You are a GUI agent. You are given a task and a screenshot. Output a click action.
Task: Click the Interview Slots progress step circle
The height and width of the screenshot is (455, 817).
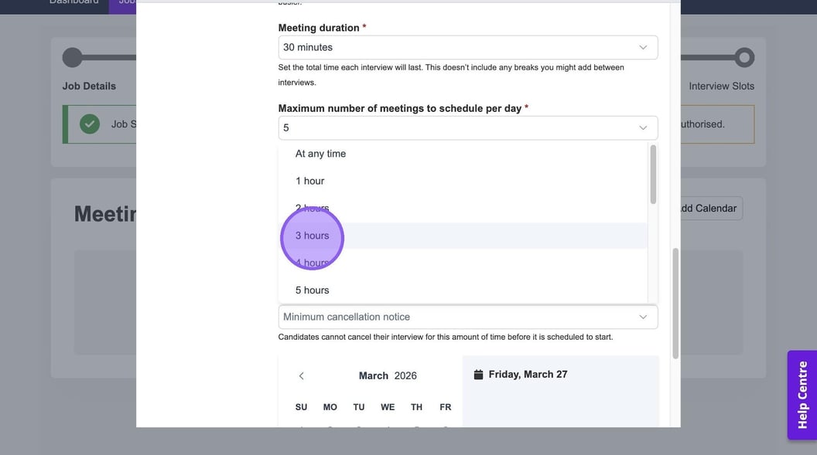[744, 57]
